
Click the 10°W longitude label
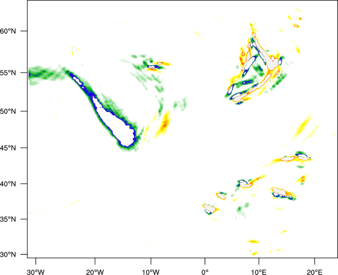click(x=151, y=272)
